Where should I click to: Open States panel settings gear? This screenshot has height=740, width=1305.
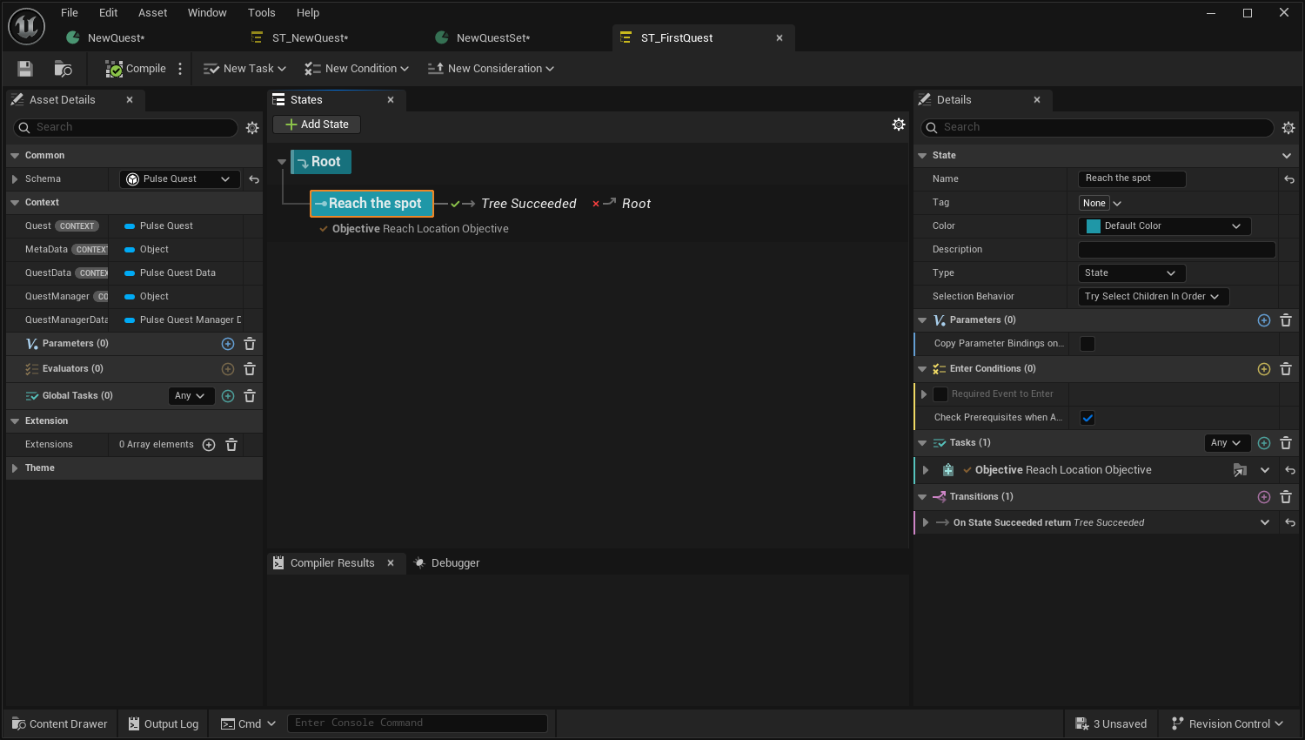tap(899, 124)
